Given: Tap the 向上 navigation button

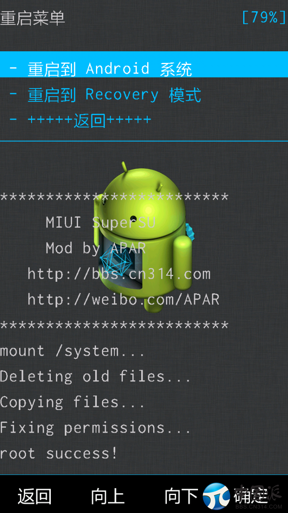Looking at the screenshot, I should tap(108, 496).
